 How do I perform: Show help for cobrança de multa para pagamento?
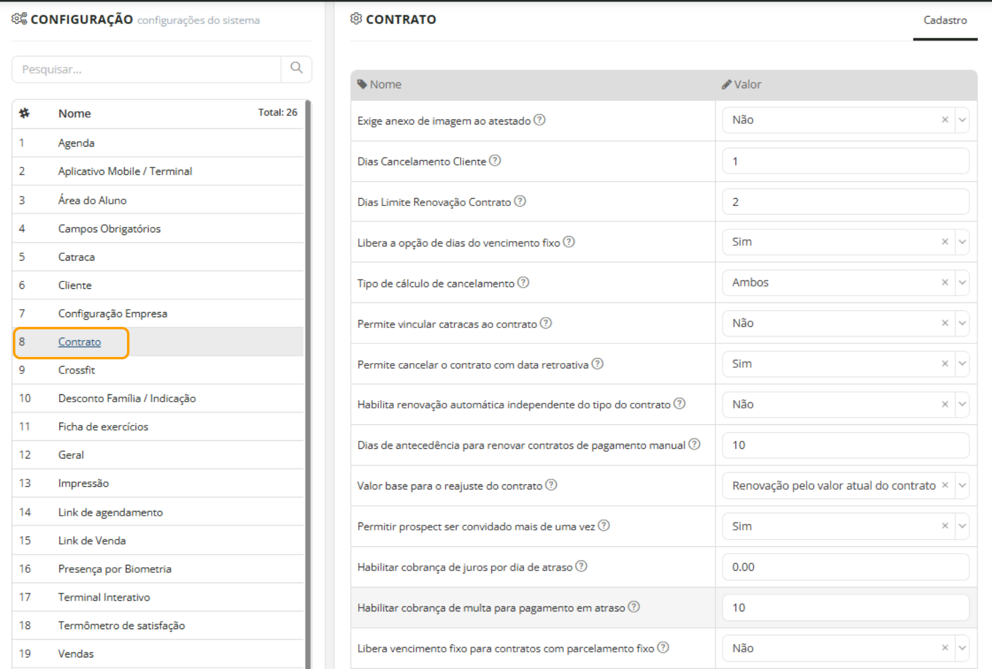coord(634,606)
